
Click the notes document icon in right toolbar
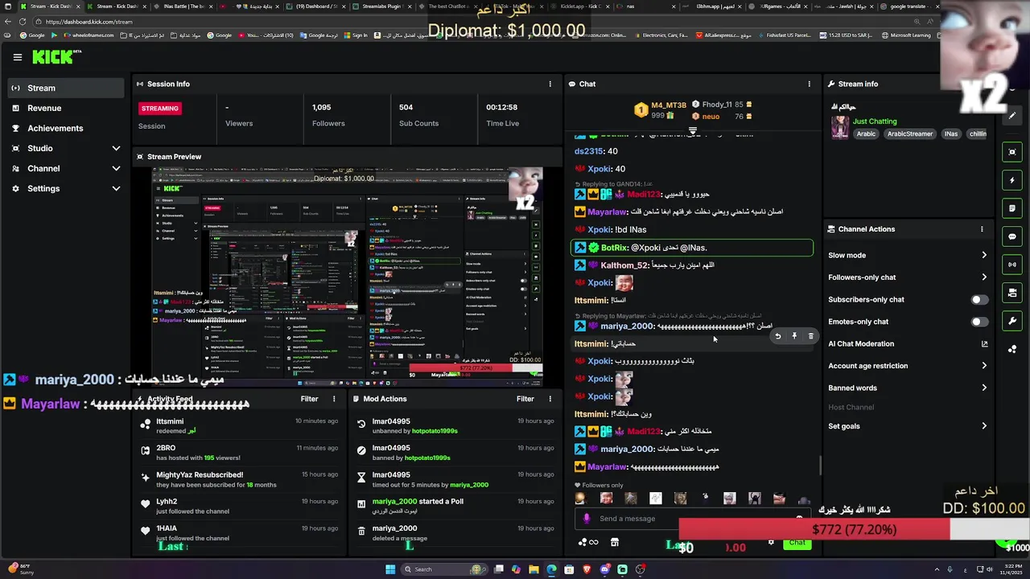click(x=1012, y=208)
